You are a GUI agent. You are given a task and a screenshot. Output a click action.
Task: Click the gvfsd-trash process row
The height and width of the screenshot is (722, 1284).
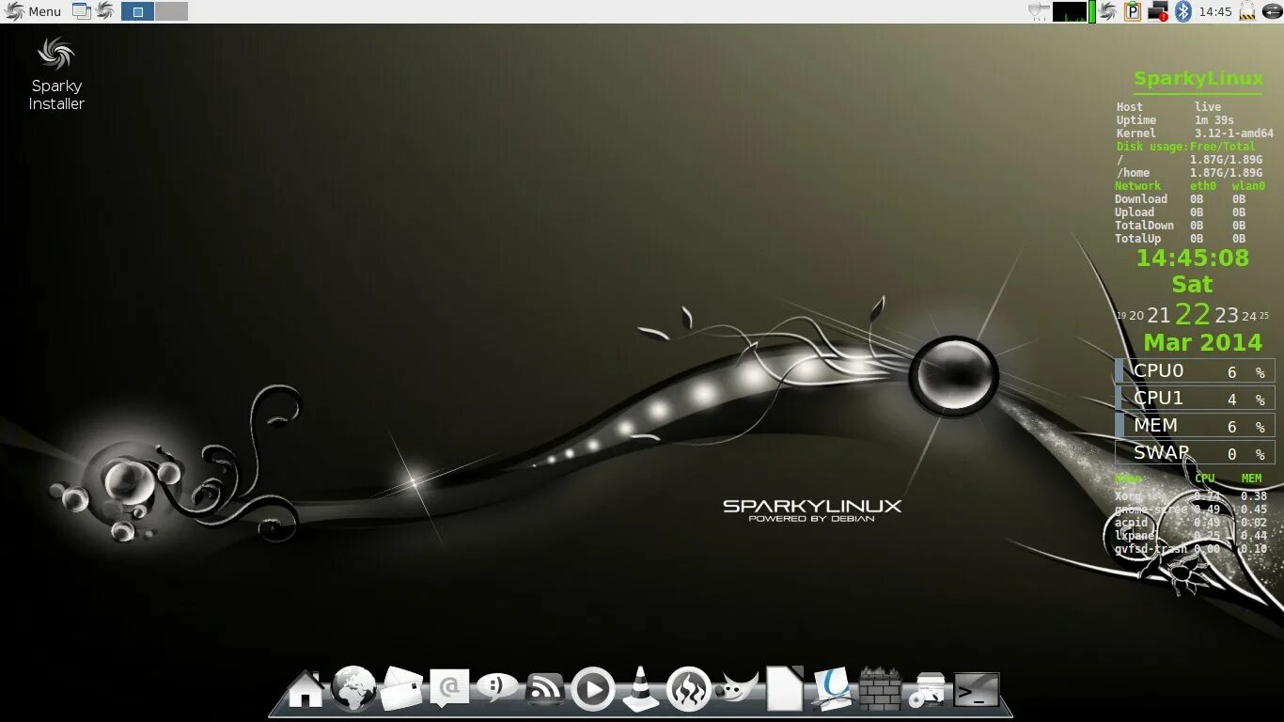1191,549
